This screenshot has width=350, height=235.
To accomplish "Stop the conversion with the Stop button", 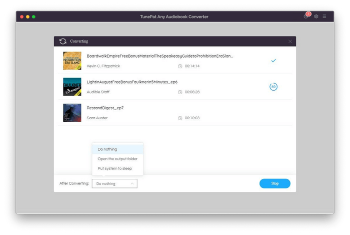I will click(275, 183).
